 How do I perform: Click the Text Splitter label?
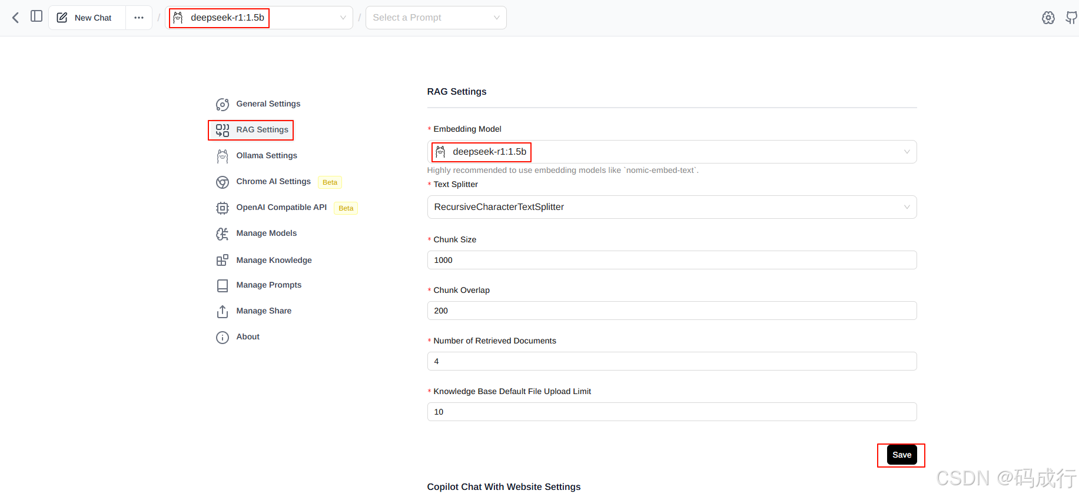(x=456, y=185)
